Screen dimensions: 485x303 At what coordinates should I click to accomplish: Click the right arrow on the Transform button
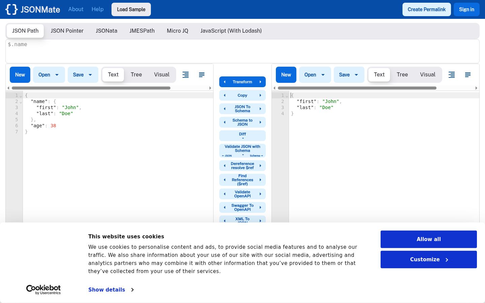tap(260, 82)
